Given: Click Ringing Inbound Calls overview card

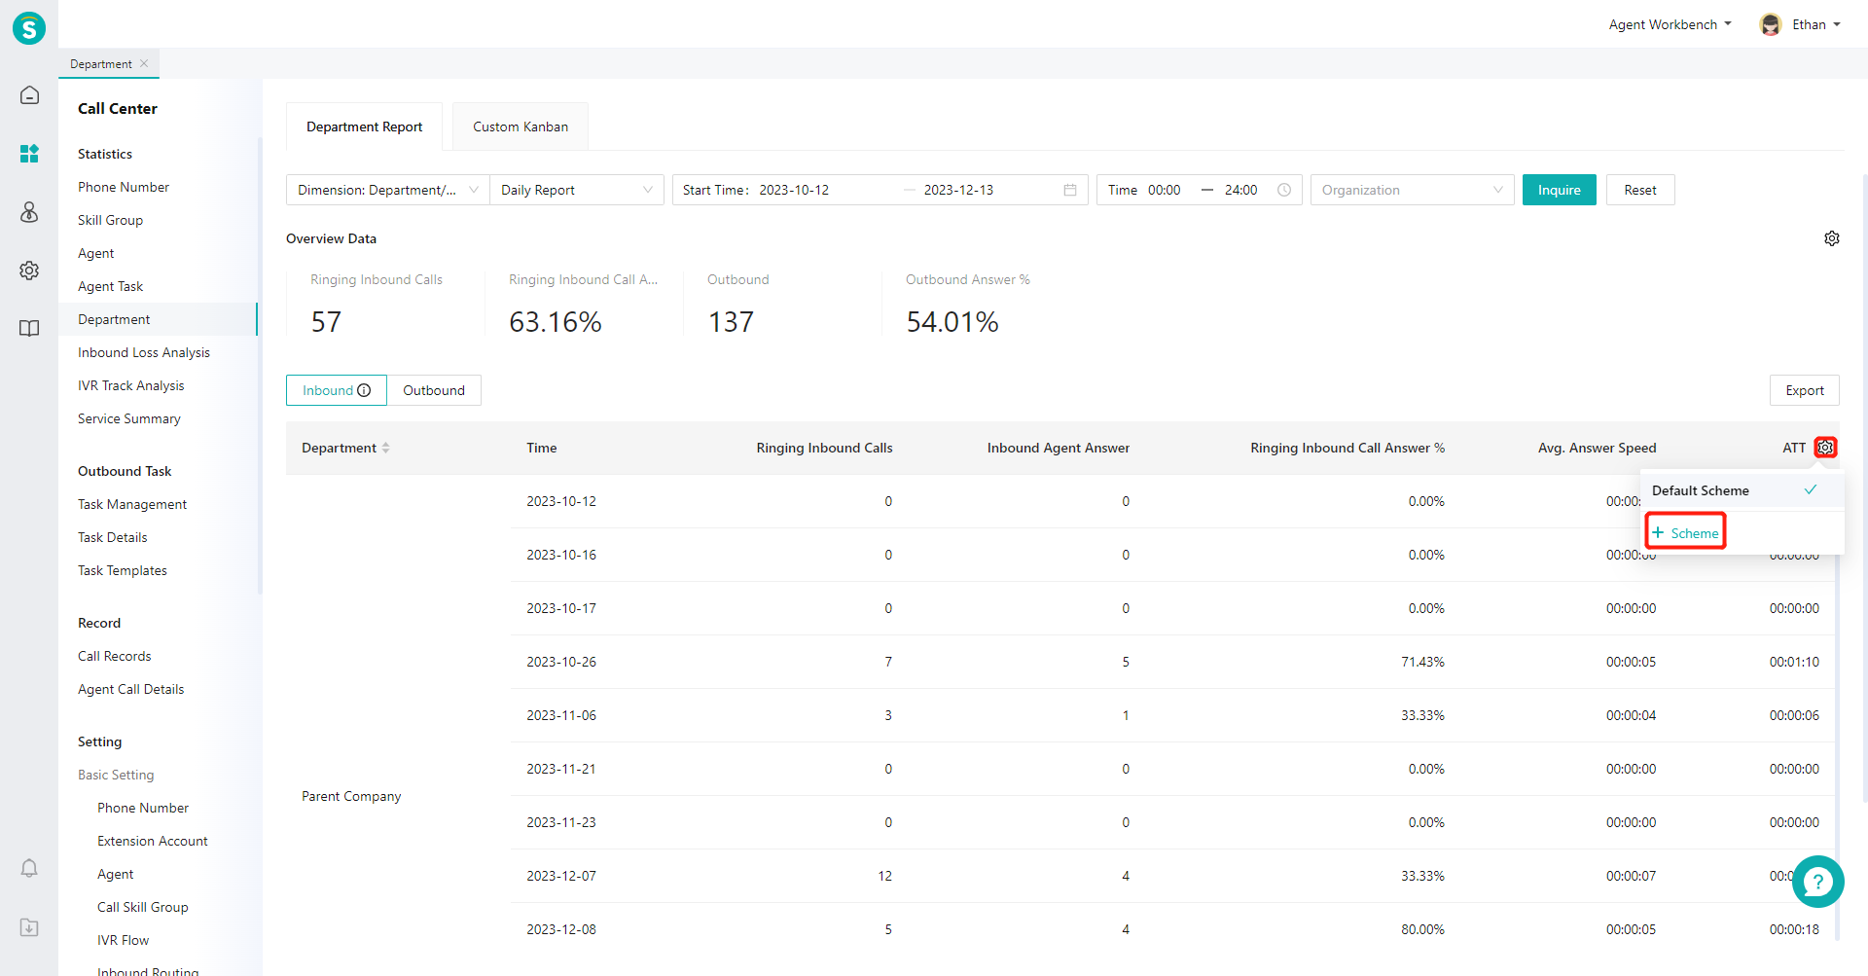Looking at the screenshot, I should click(386, 305).
